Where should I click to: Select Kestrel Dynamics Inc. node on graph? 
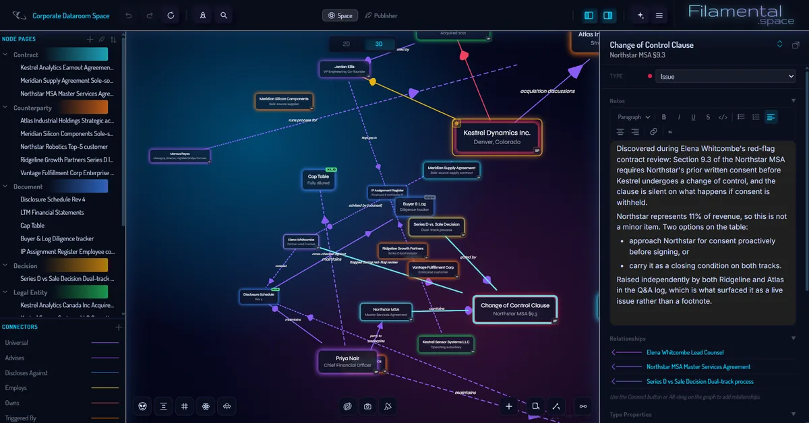pyautogui.click(x=497, y=137)
